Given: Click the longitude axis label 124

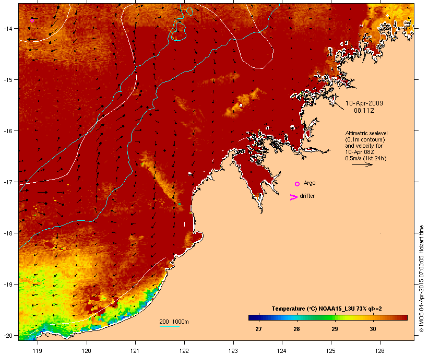Looking at the screenshot, I should pos(282,351).
